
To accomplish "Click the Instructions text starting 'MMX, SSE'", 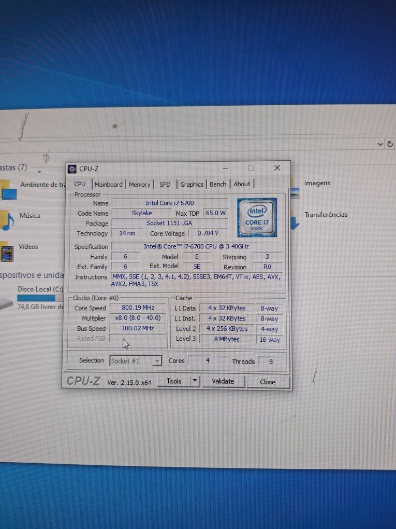I will click(x=197, y=280).
